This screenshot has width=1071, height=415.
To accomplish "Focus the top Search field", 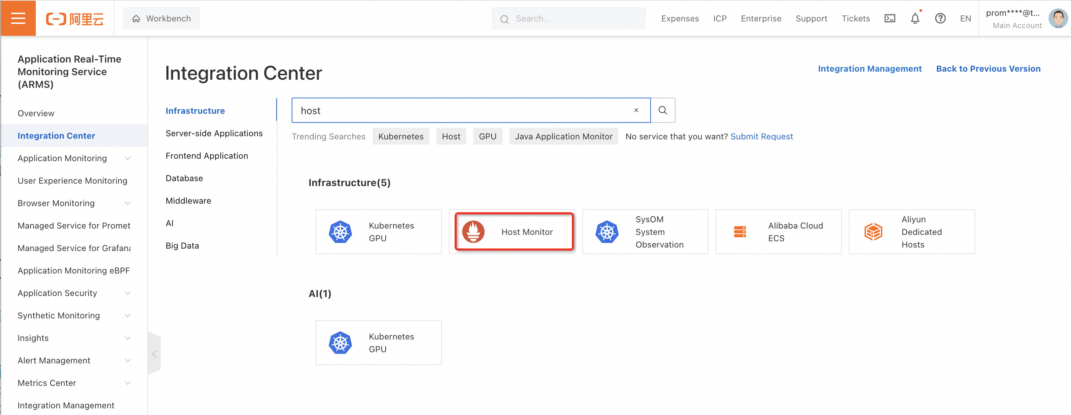I will click(568, 18).
